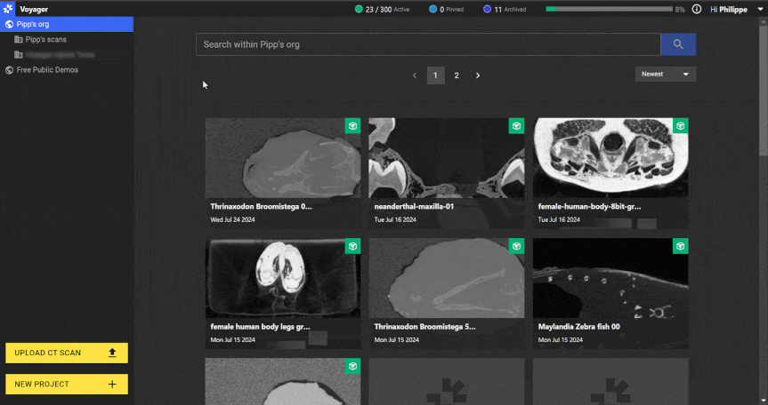The height and width of the screenshot is (405, 768).
Task: Click 3D cube badge on Maylandia Zebra fish 00
Action: 680,246
